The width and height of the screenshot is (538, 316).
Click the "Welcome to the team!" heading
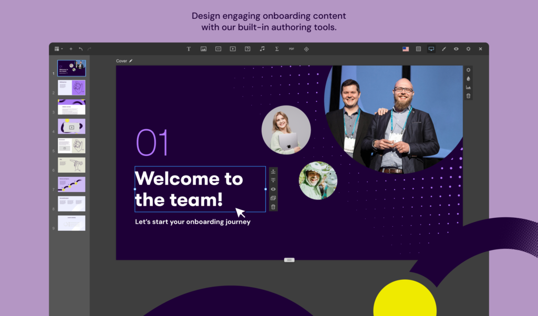point(189,189)
